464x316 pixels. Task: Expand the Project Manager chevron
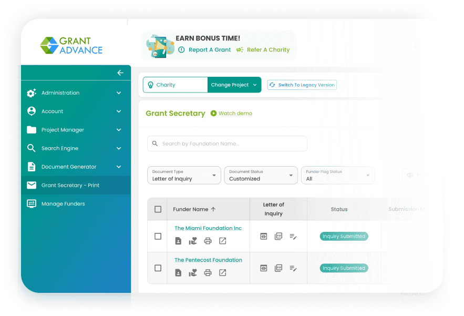click(119, 130)
